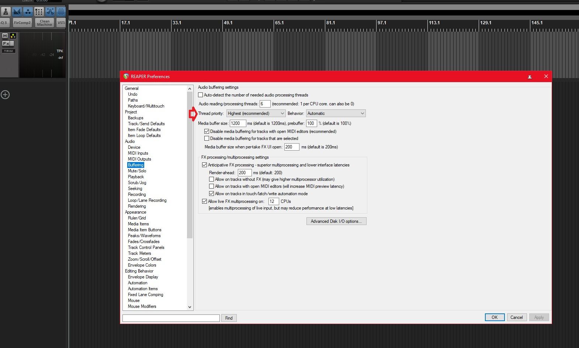
Task: Click per-take FX UI buffer size field
Action: [292, 147]
